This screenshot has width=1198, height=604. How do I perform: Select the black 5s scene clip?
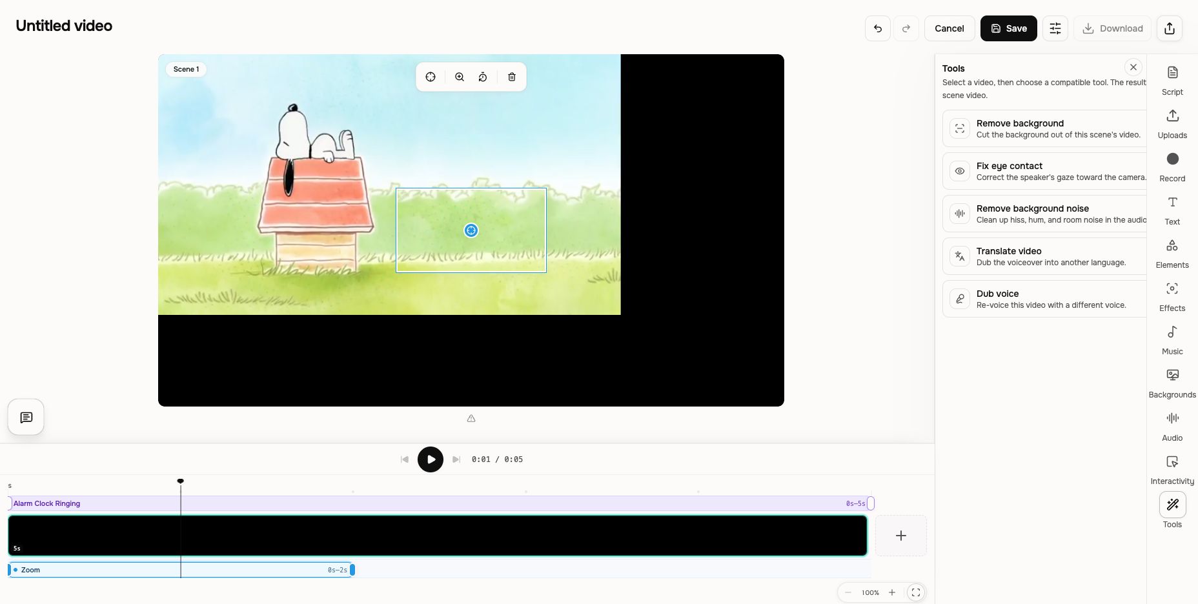[438, 536]
